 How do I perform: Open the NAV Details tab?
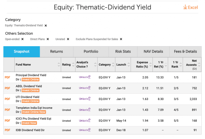click(x=153, y=51)
